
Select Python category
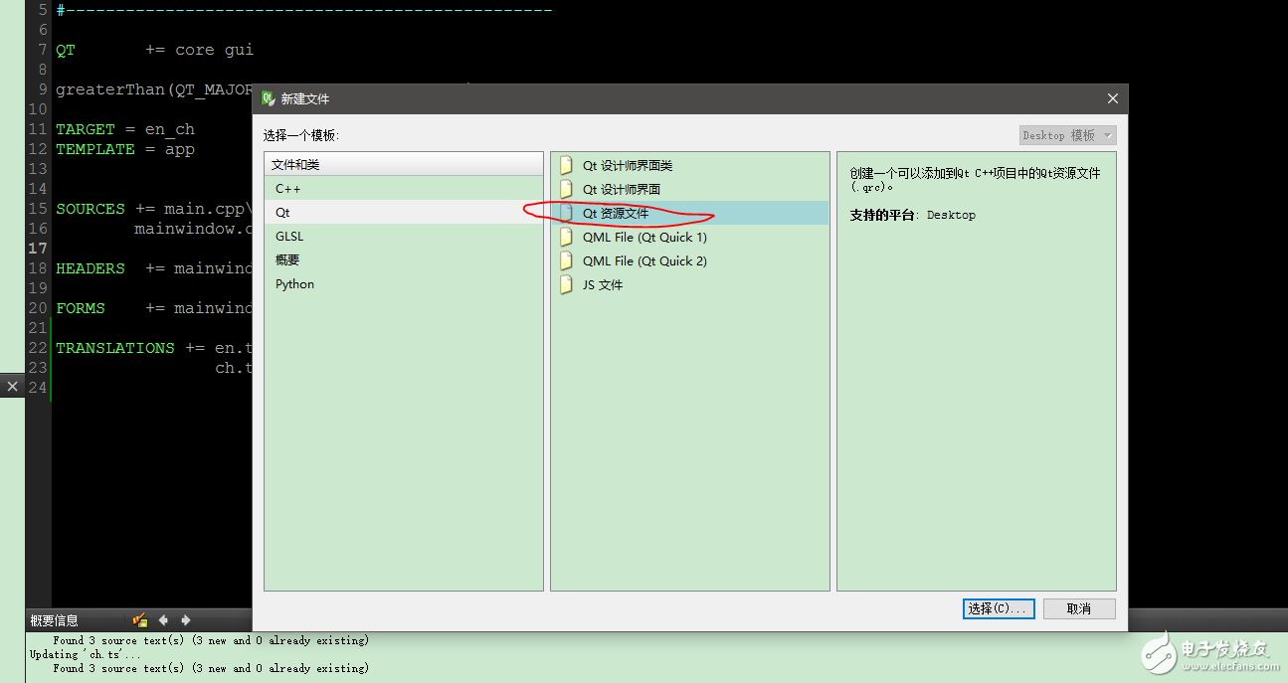click(404, 284)
